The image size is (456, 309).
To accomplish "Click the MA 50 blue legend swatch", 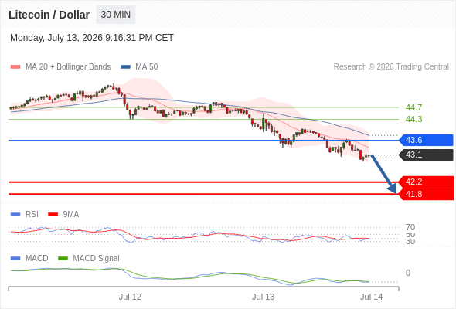I will (125, 67).
